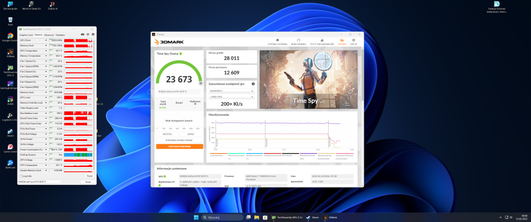
Task: Open Battlefield V game dropdown
Action: pyautogui.click(x=232, y=91)
